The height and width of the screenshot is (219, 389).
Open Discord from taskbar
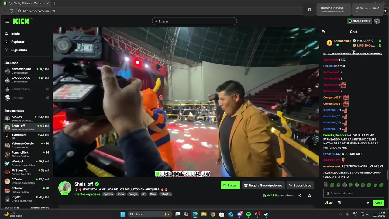click(239, 214)
